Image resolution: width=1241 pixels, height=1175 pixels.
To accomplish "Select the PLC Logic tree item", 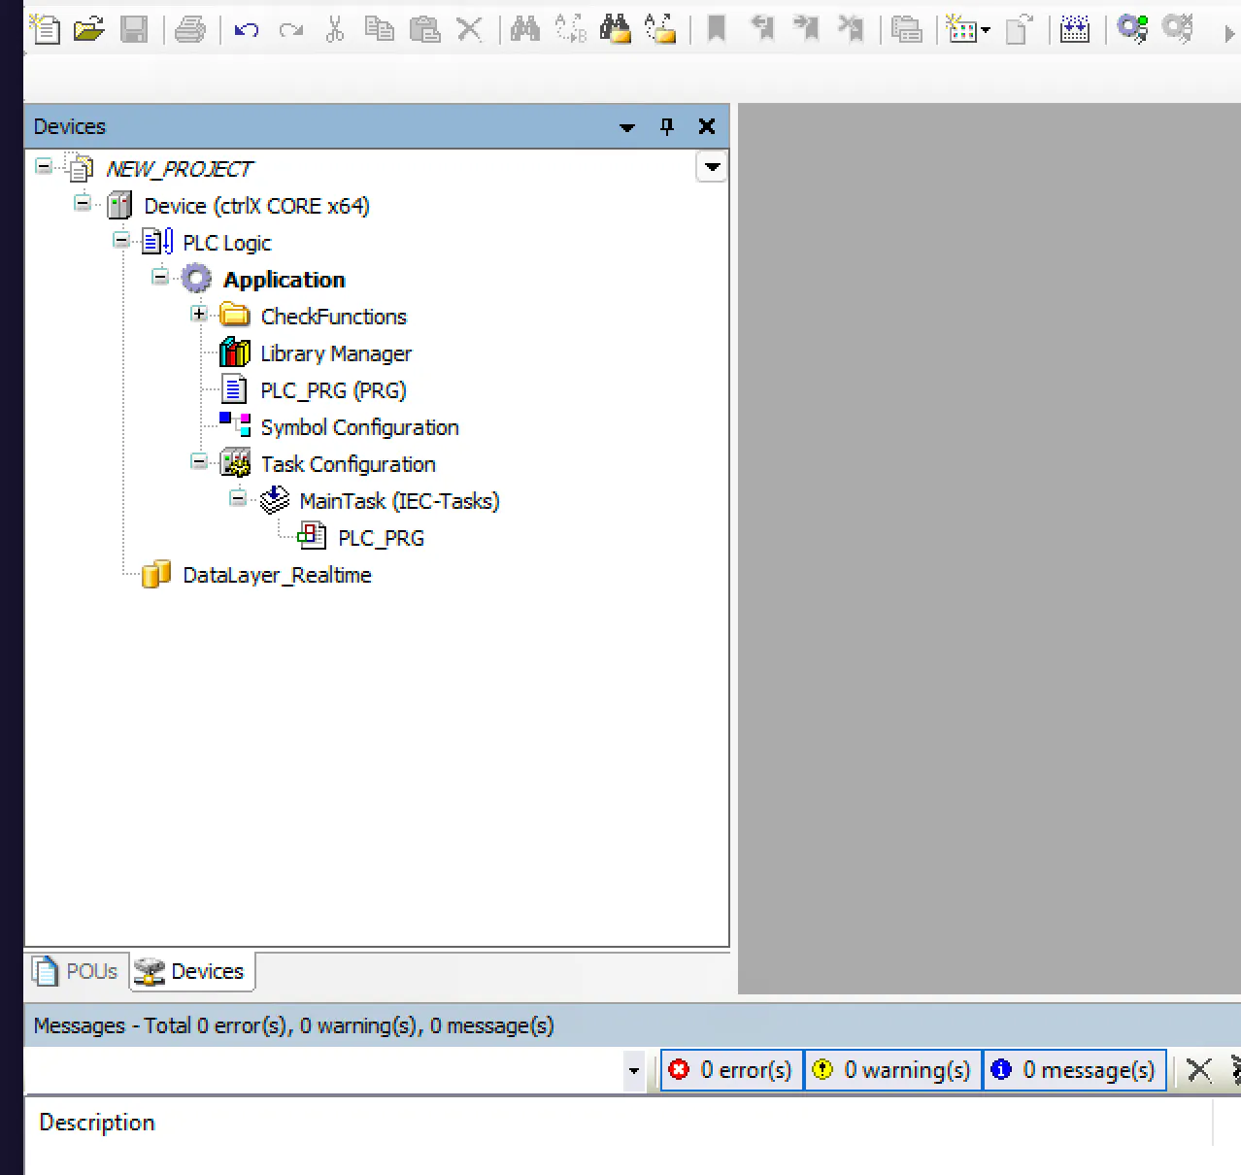I will pos(227,243).
